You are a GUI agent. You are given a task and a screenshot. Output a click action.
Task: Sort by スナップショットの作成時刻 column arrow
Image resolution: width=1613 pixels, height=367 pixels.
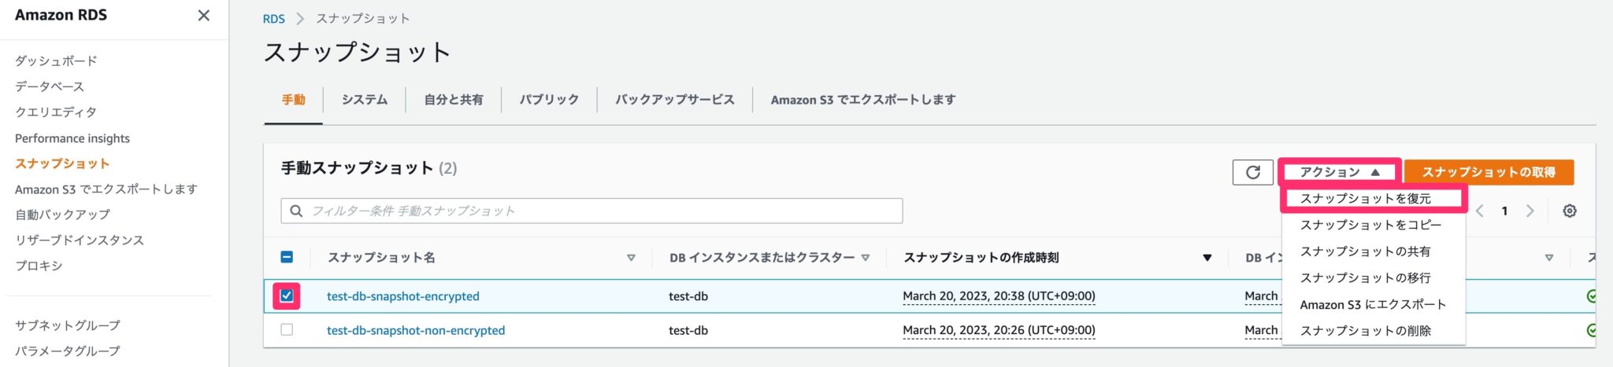pyautogui.click(x=1207, y=258)
